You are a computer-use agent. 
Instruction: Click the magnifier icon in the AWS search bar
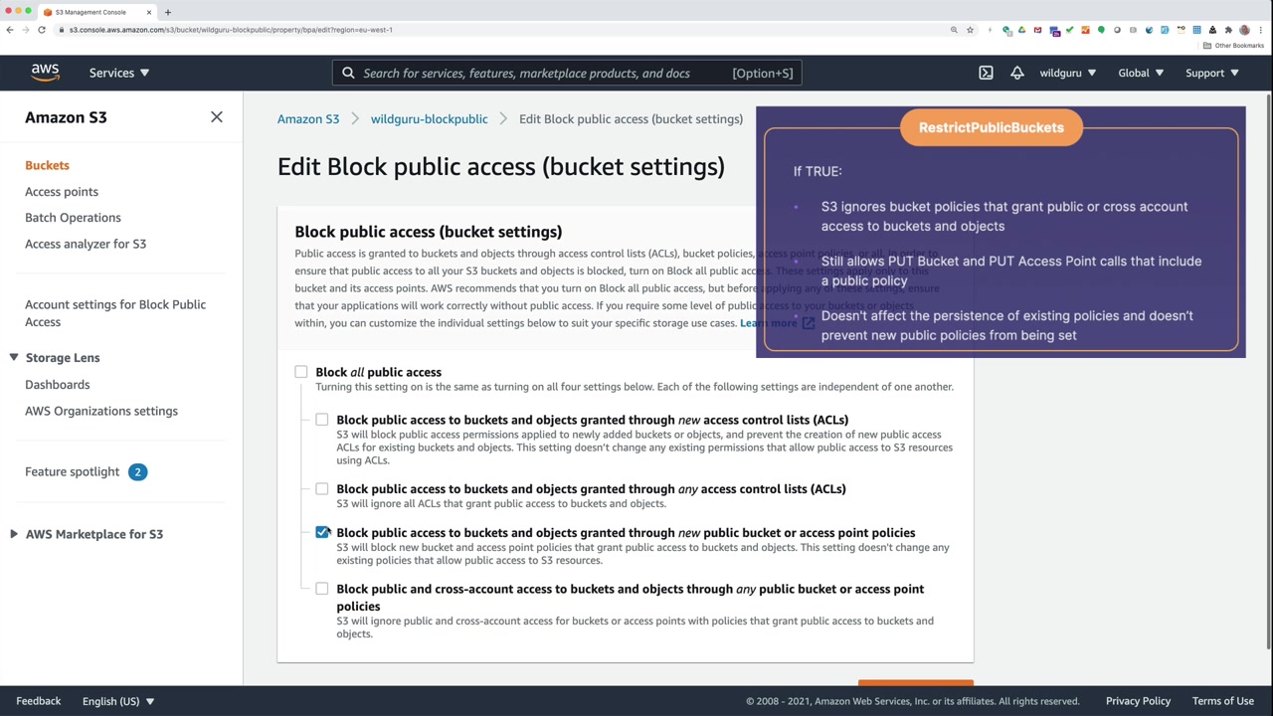tap(348, 73)
